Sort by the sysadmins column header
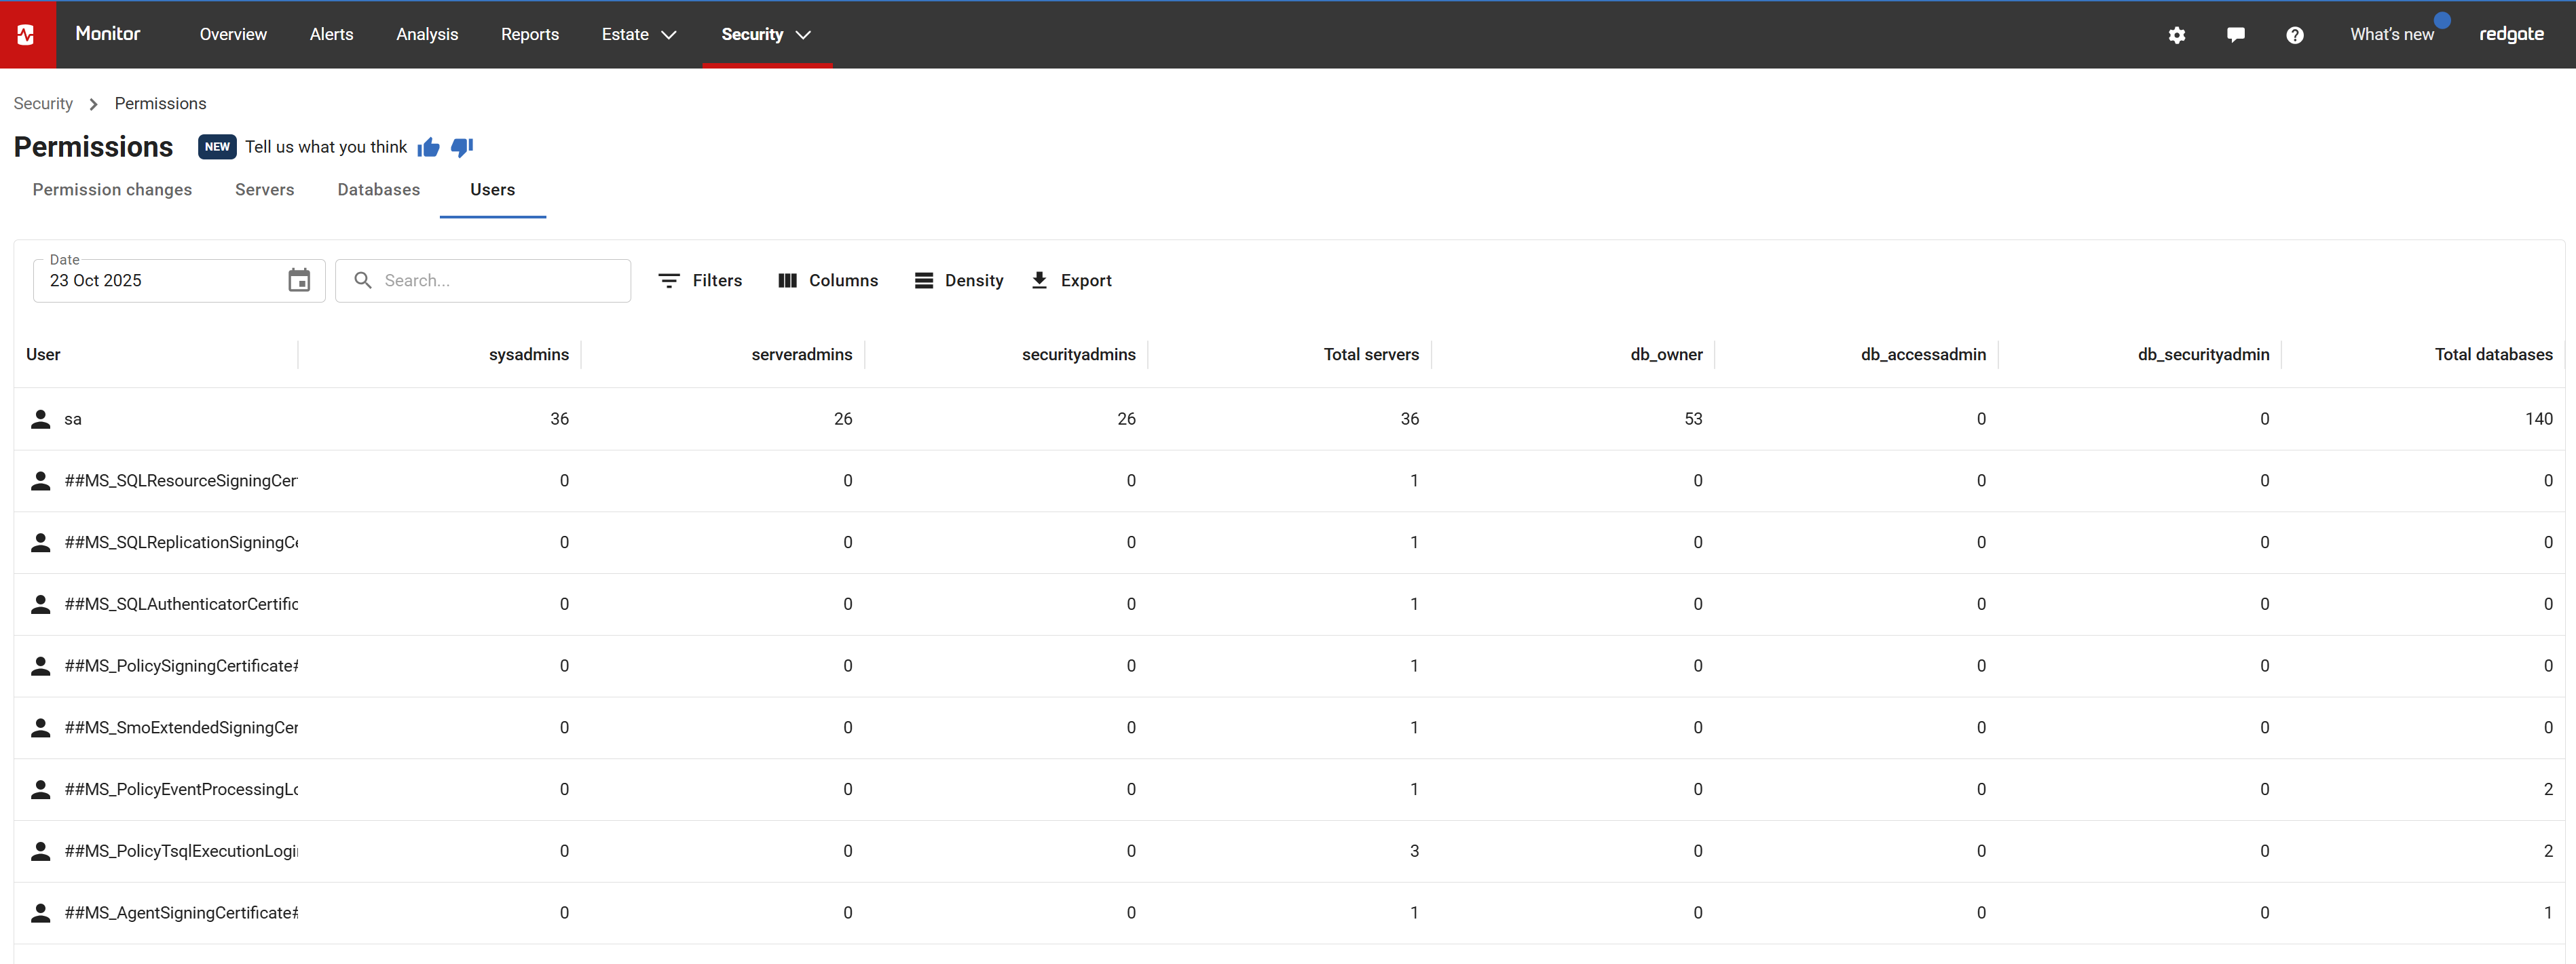 528,355
